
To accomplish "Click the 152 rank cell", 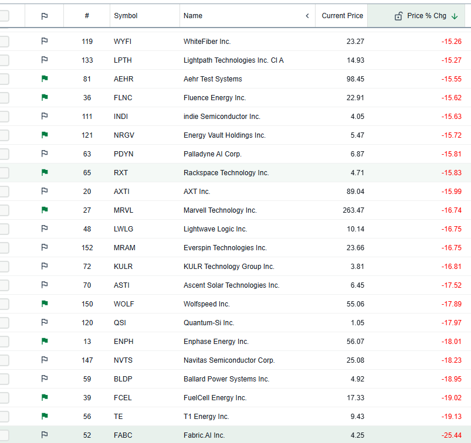I will pyautogui.click(x=87, y=248).
